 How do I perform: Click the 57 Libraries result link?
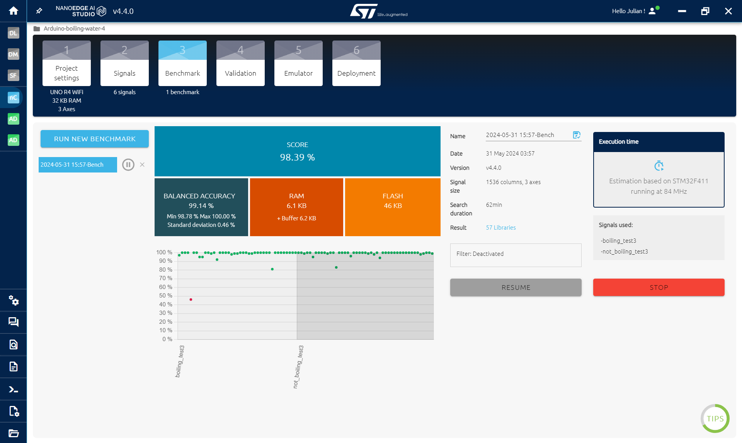click(500, 227)
